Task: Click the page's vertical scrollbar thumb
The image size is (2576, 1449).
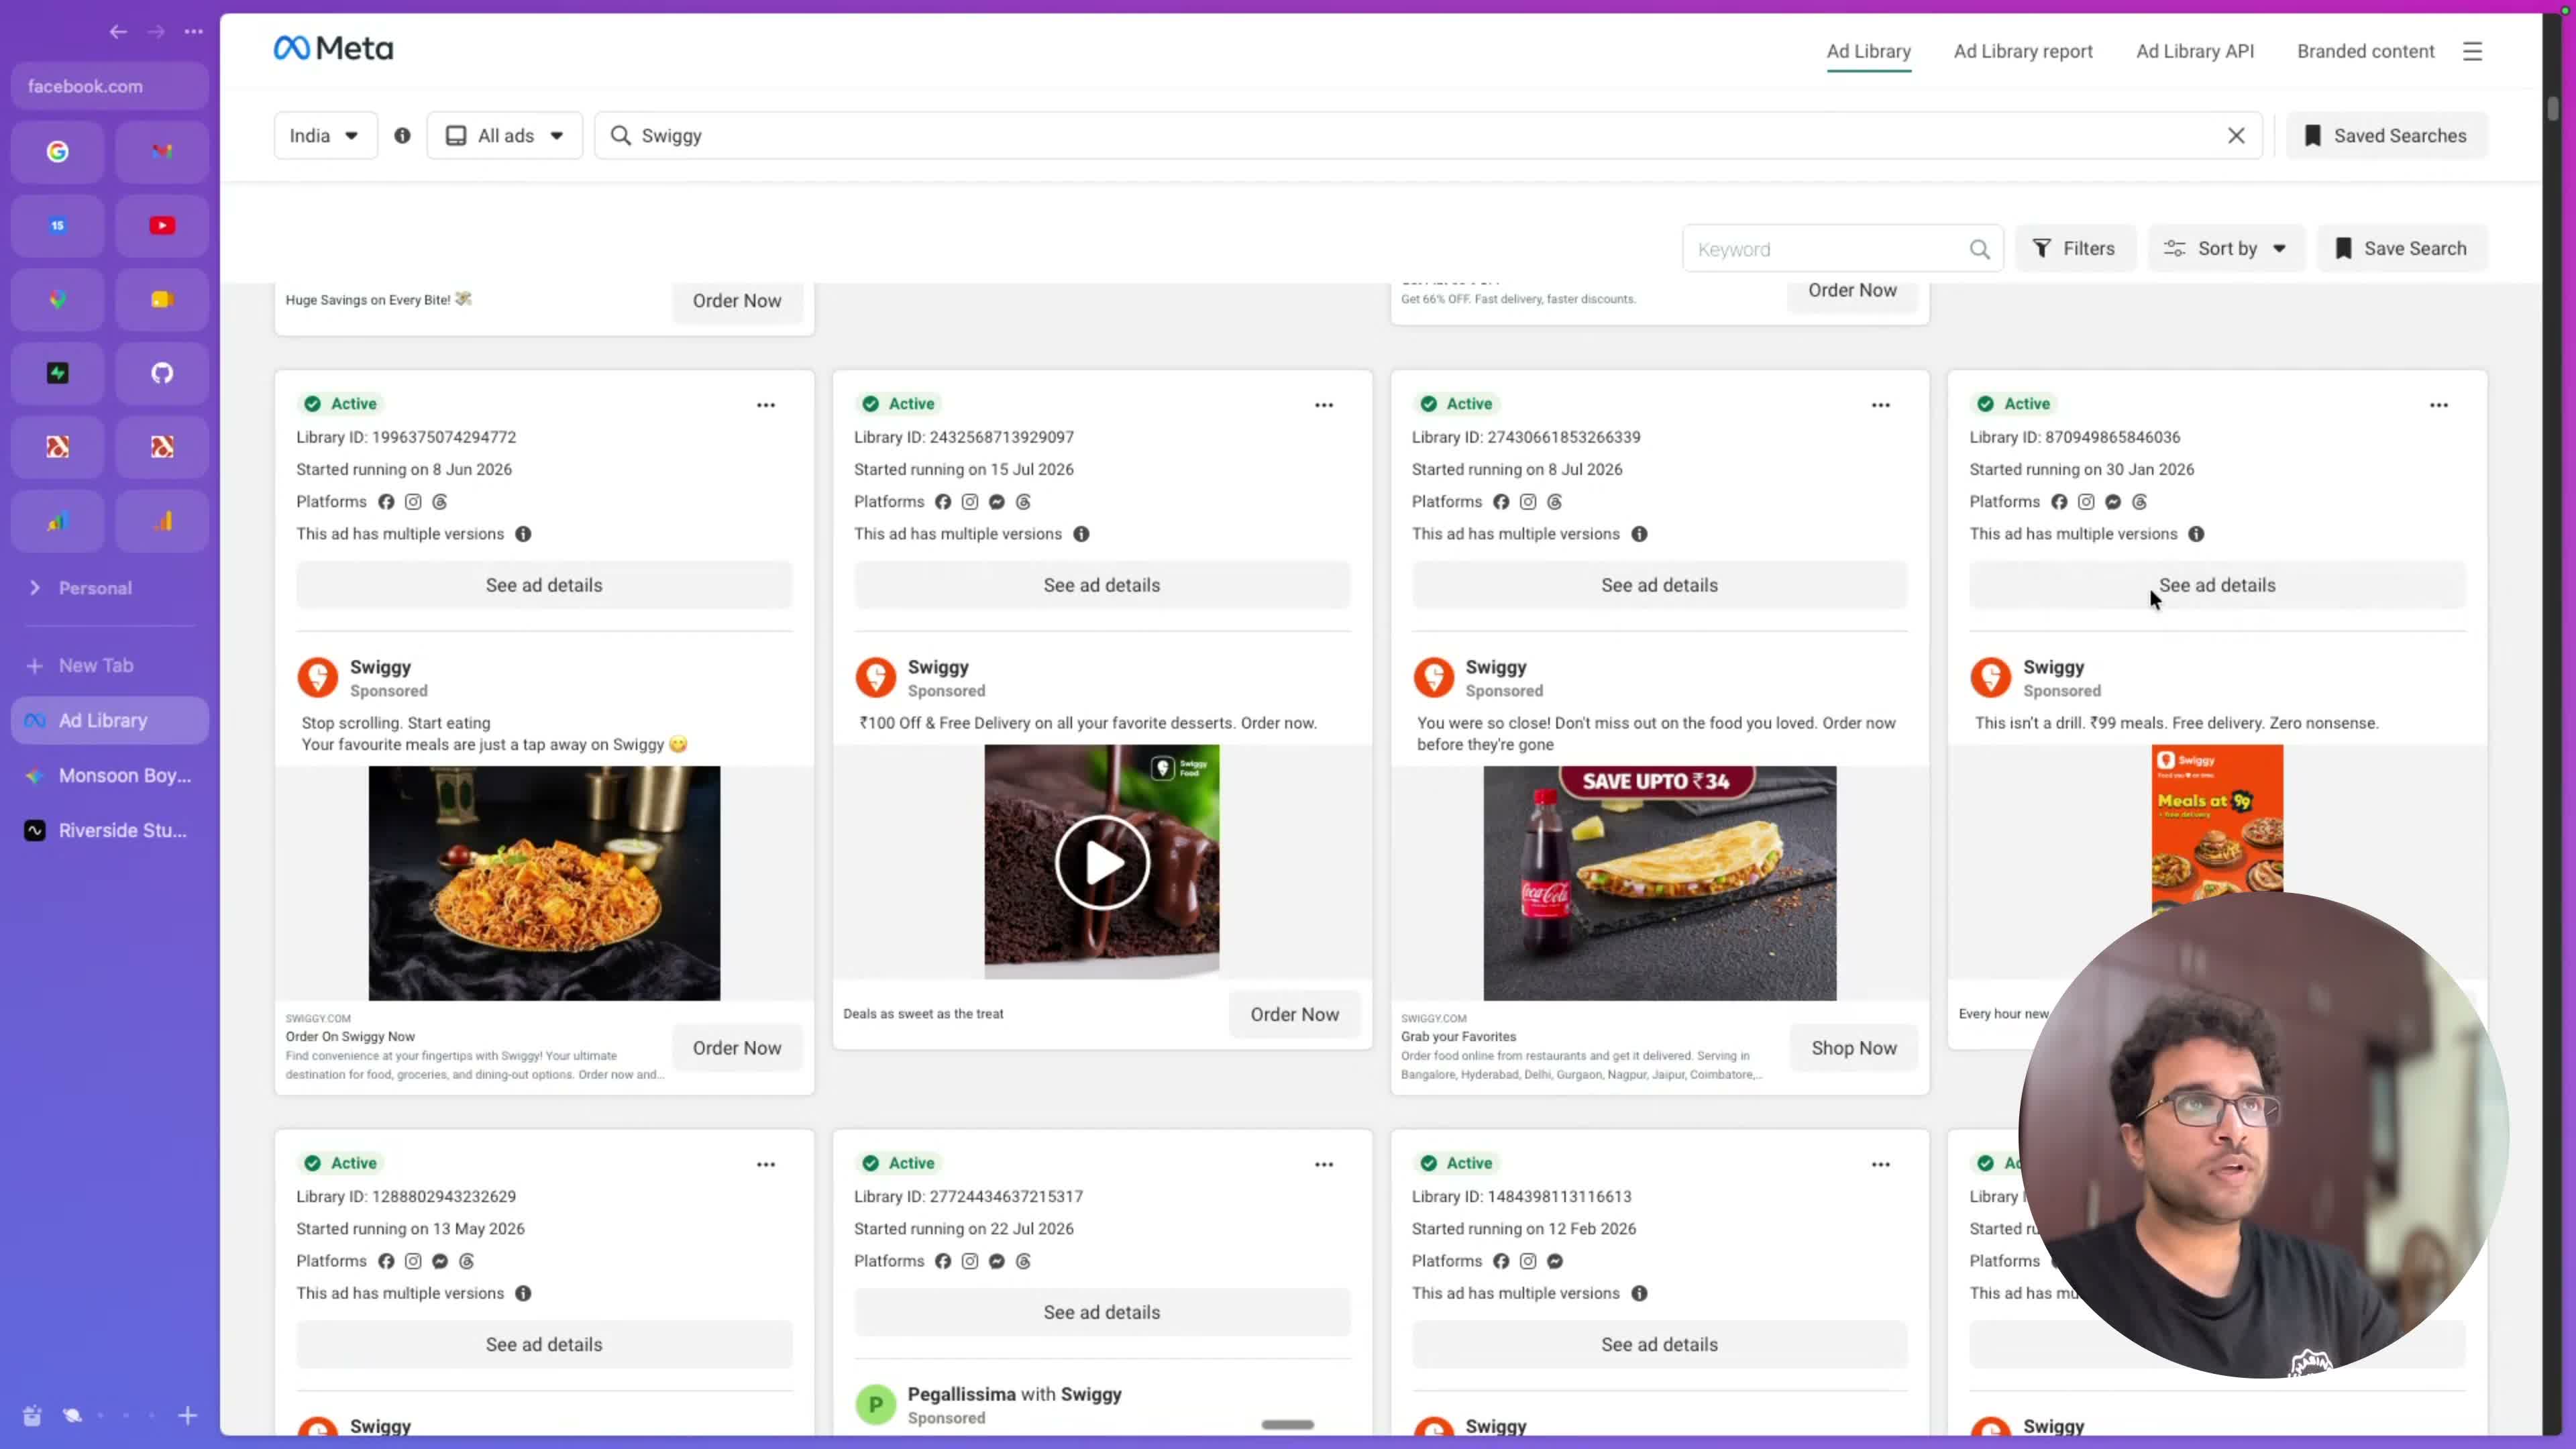Action: pos(2552,108)
